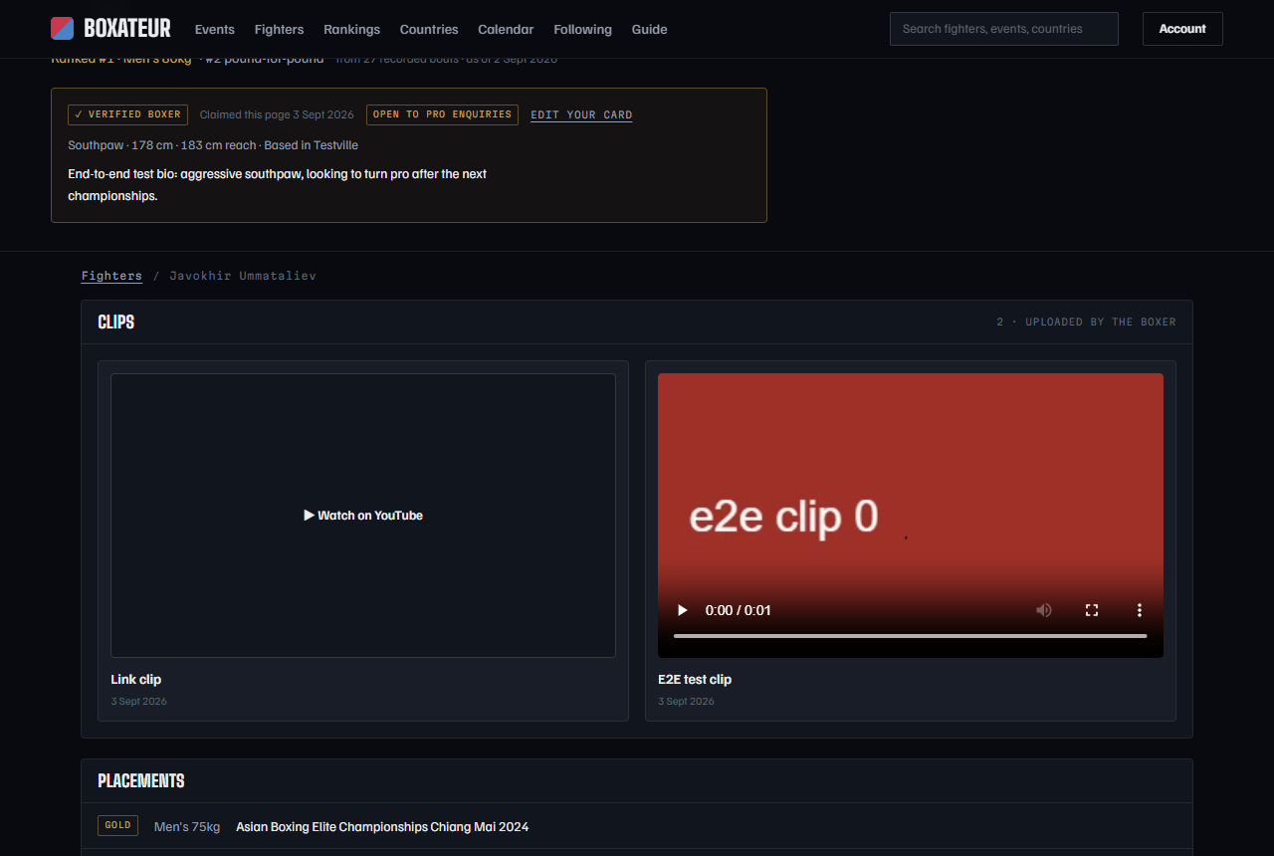Click the Boxateur red-blue logo icon
The width and height of the screenshot is (1274, 856).
tap(62, 28)
